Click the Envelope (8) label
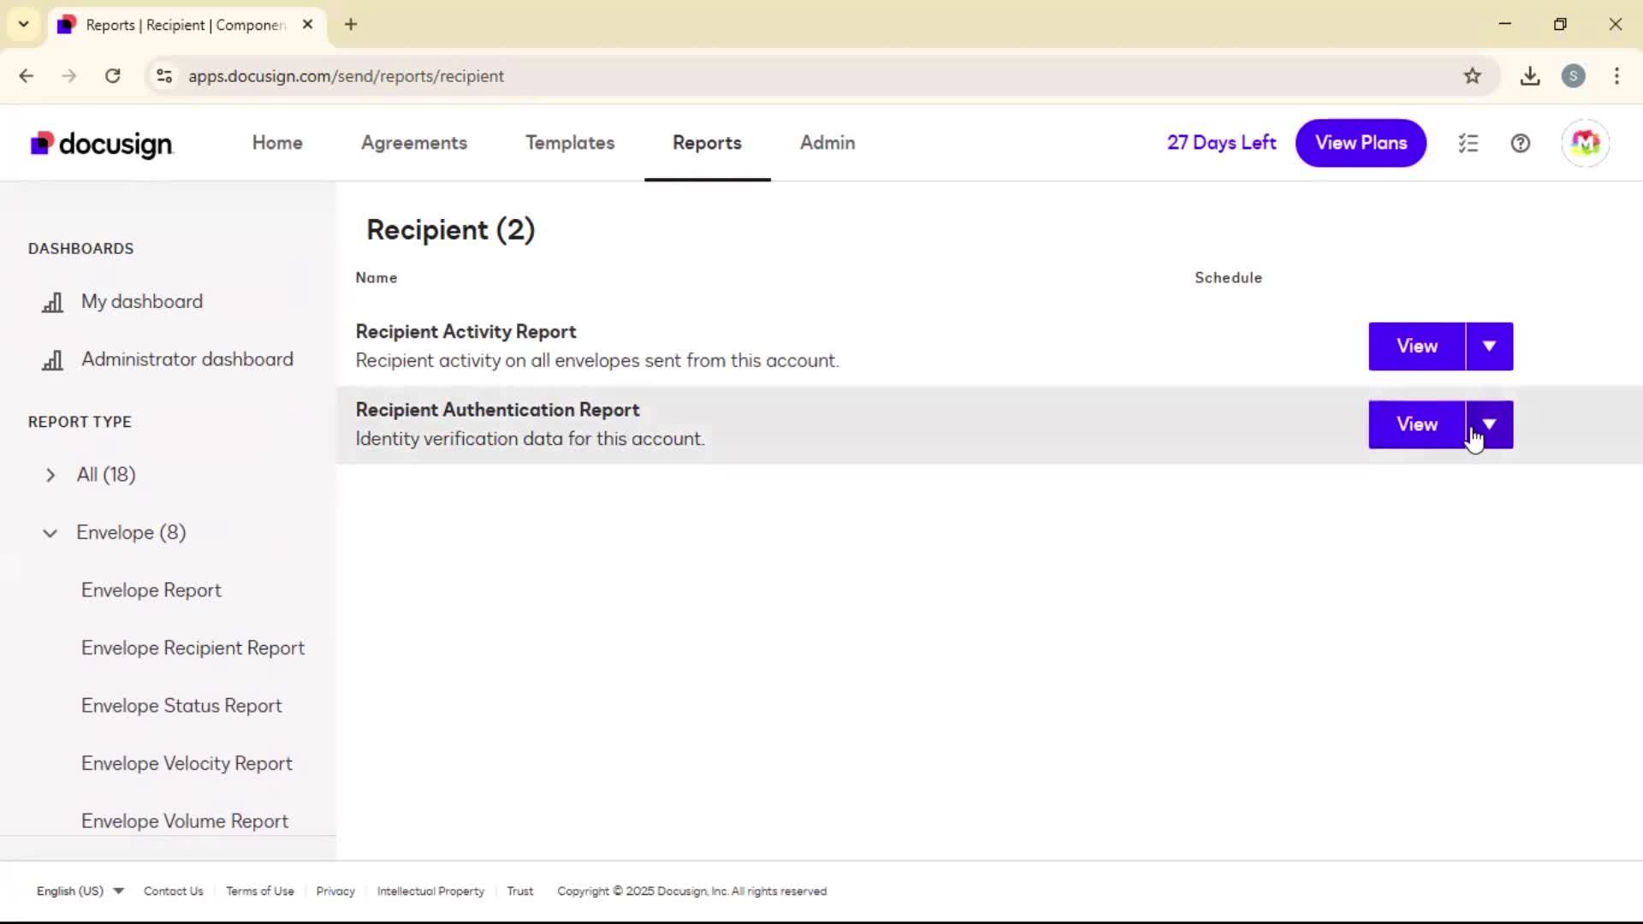This screenshot has height=924, width=1643. point(131,533)
